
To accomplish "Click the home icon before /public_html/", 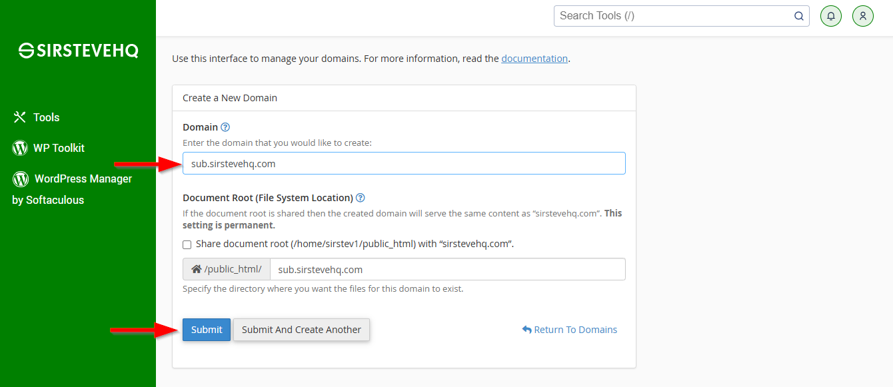I will (x=196, y=270).
